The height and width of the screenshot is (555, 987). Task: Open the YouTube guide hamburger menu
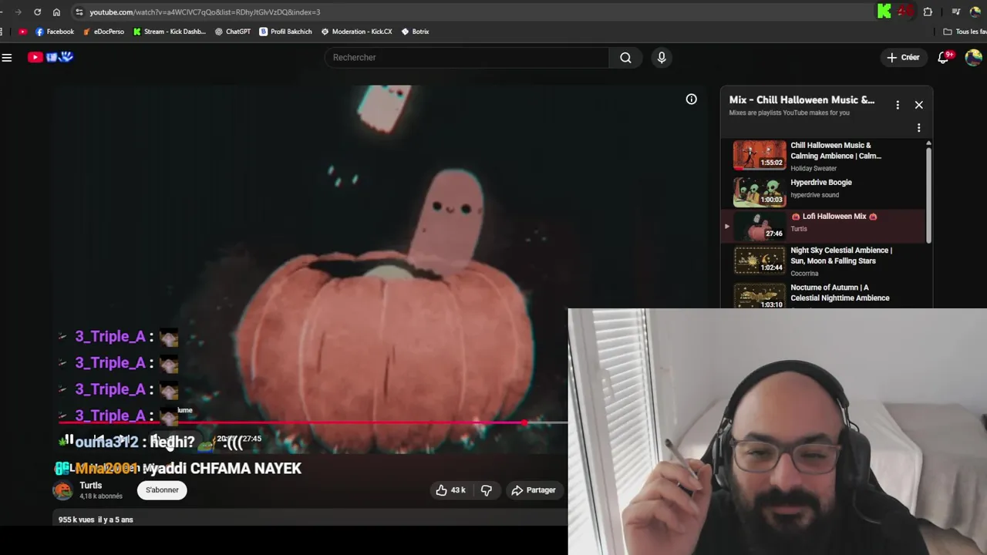(7, 57)
